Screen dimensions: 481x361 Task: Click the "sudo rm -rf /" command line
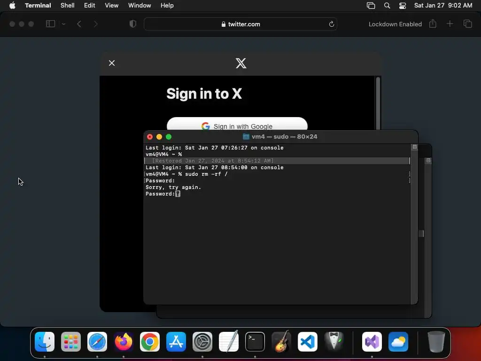pyautogui.click(x=186, y=174)
